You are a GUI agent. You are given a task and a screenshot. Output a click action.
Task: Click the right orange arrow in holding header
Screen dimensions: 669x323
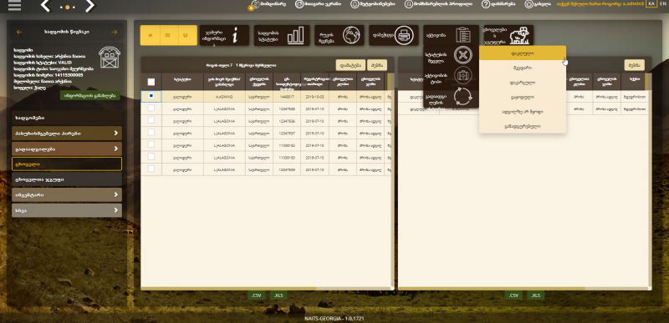(x=115, y=32)
